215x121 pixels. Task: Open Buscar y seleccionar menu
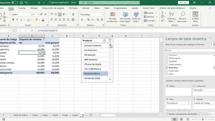click(x=182, y=17)
